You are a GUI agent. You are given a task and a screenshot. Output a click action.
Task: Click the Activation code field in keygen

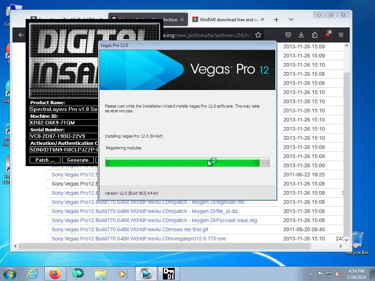tap(64, 150)
